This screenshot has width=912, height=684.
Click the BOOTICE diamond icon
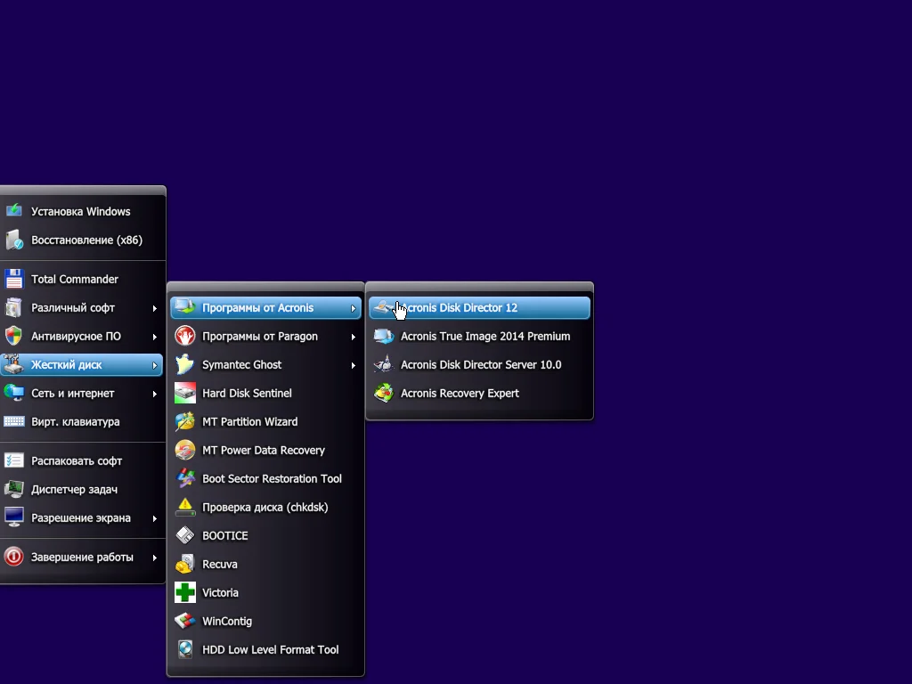185,535
